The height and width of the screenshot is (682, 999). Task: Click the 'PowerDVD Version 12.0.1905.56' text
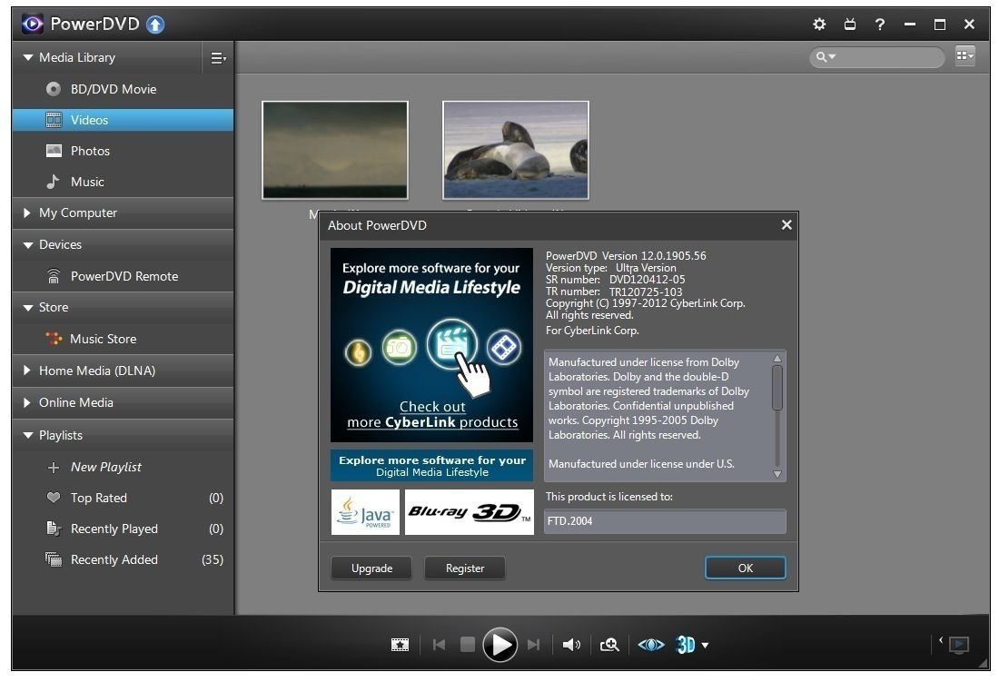tap(626, 256)
